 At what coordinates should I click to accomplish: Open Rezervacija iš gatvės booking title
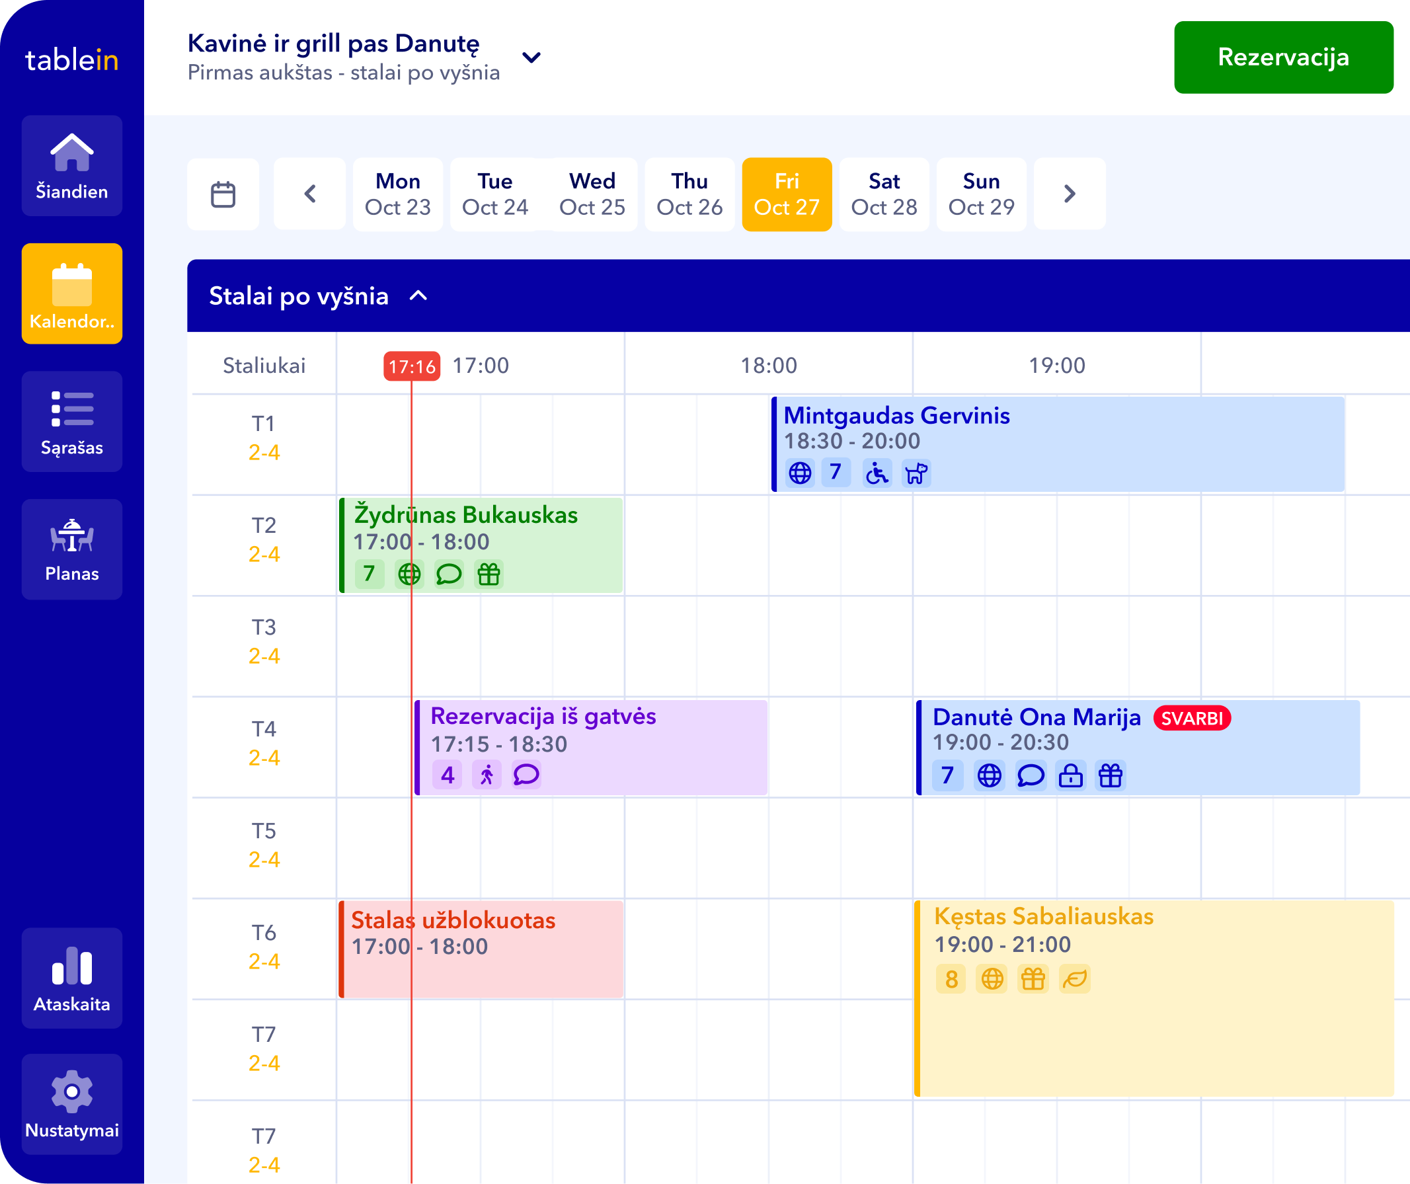(543, 717)
